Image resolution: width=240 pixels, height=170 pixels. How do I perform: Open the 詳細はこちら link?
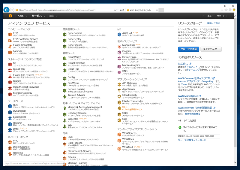pos(214,23)
